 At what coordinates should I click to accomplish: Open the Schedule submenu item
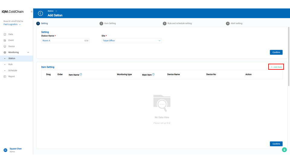point(13,71)
